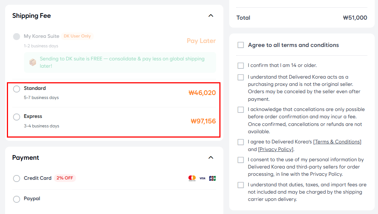
Task: Confirm I am 14 or older checkbox
Action: click(x=240, y=66)
